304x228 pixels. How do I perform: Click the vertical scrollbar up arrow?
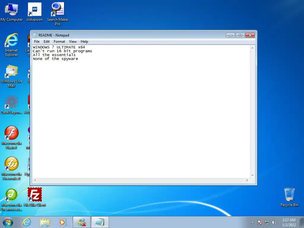point(252,48)
